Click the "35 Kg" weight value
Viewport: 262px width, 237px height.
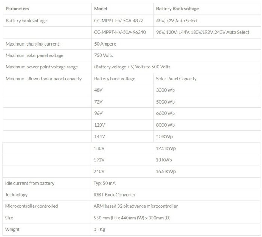(x=99, y=229)
